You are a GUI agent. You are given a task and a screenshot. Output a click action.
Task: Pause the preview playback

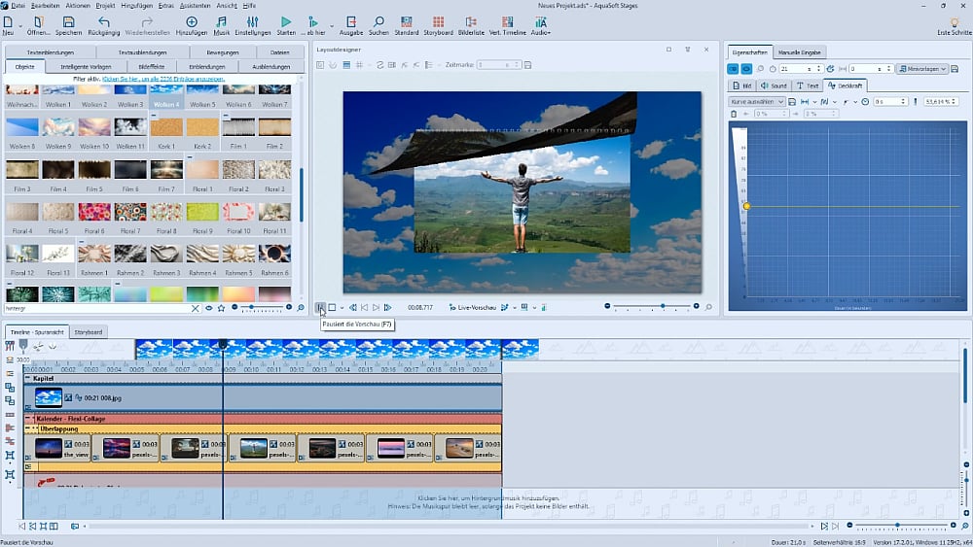[x=320, y=308]
